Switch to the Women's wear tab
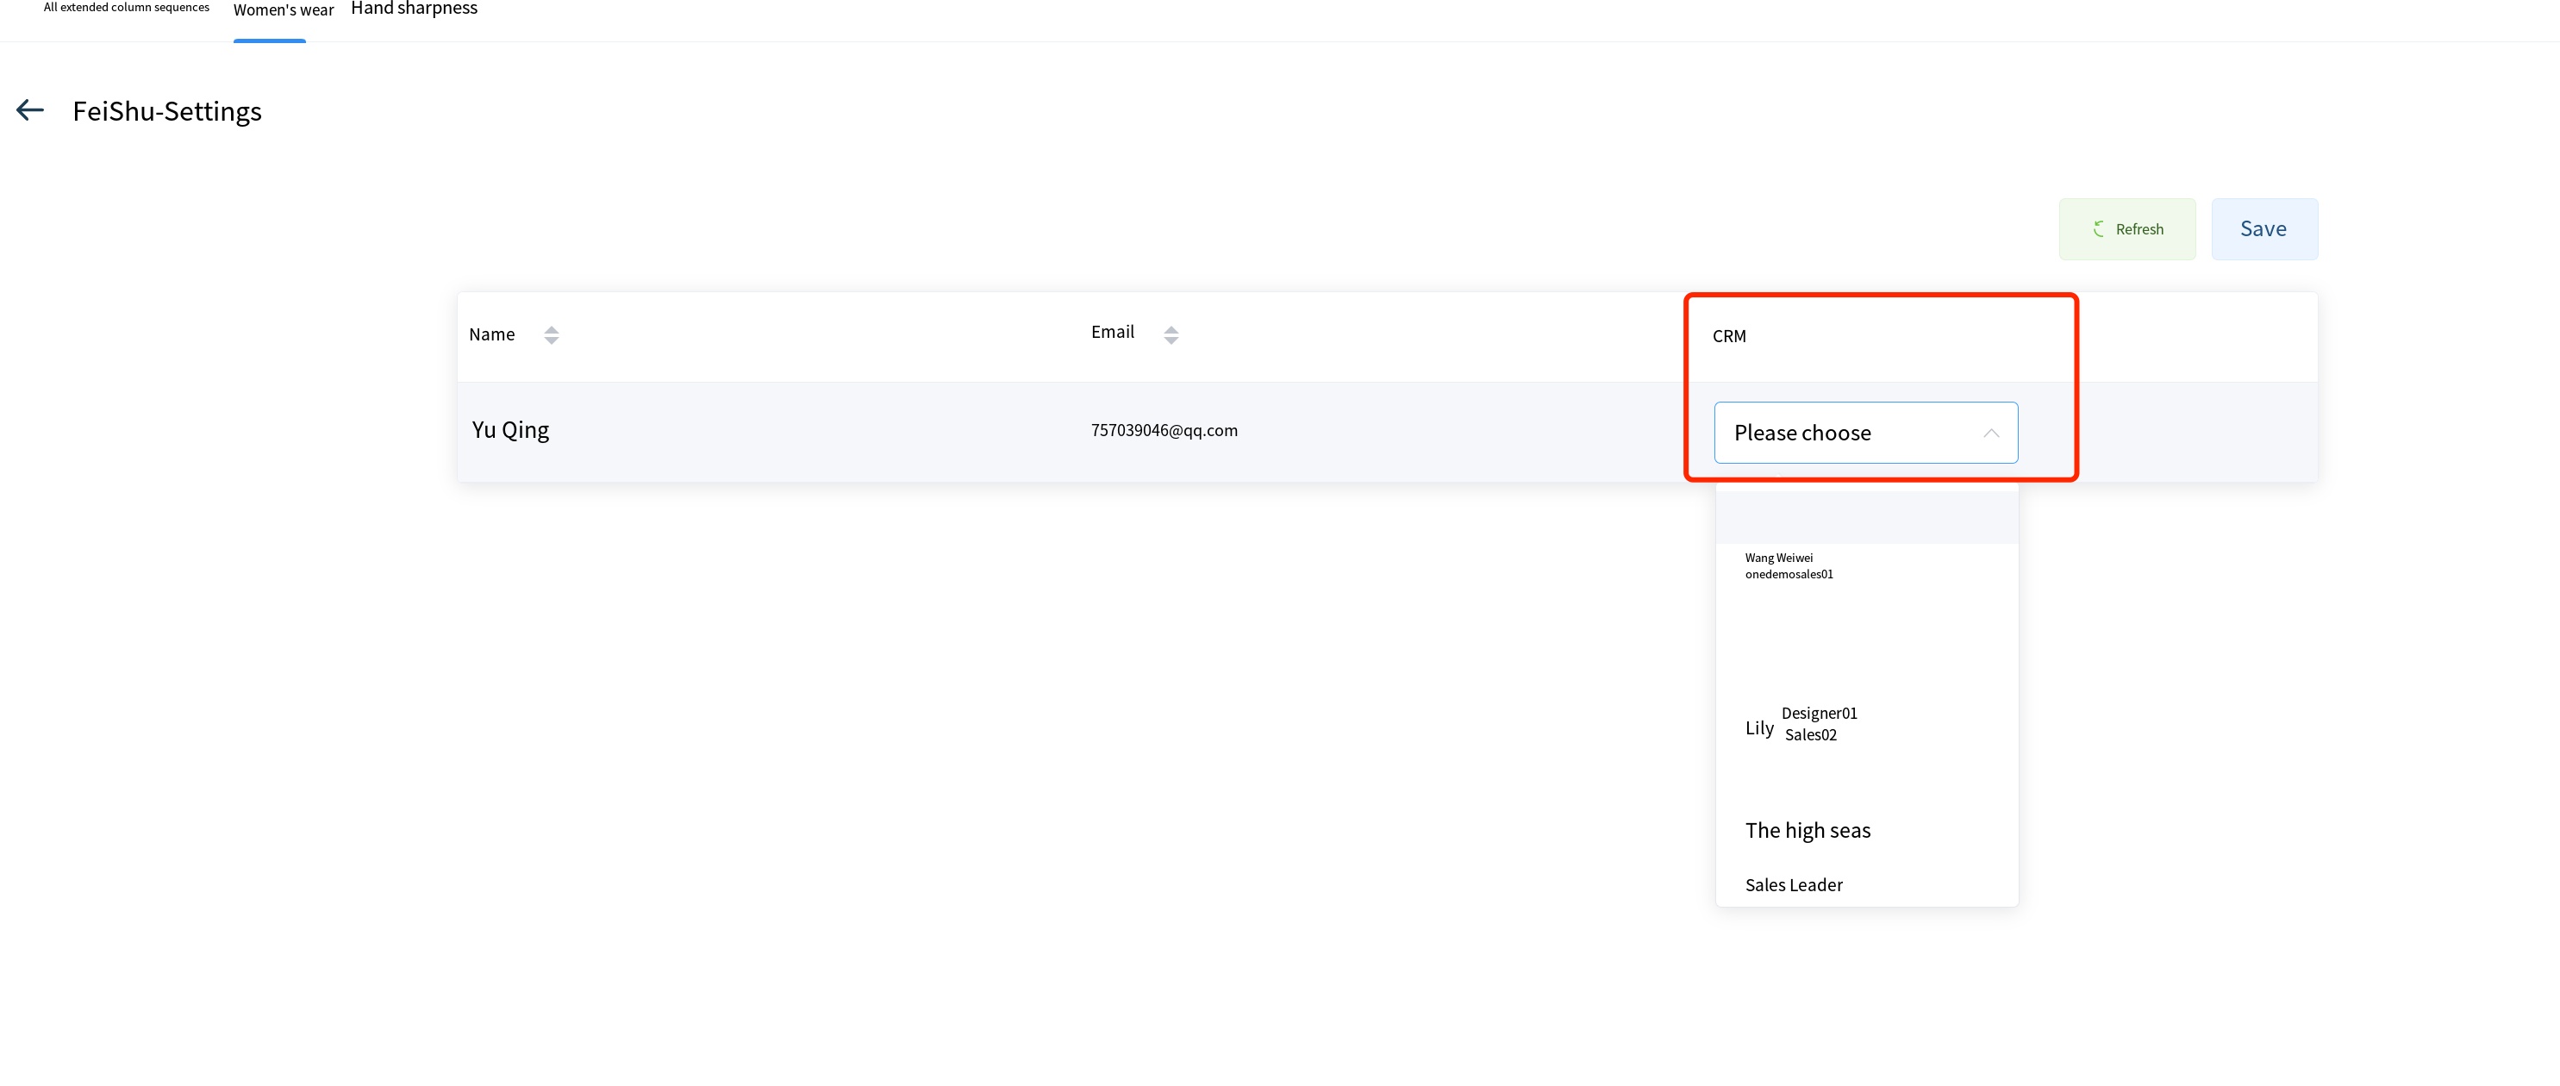Viewport: 2560px width, 1086px height. [284, 11]
